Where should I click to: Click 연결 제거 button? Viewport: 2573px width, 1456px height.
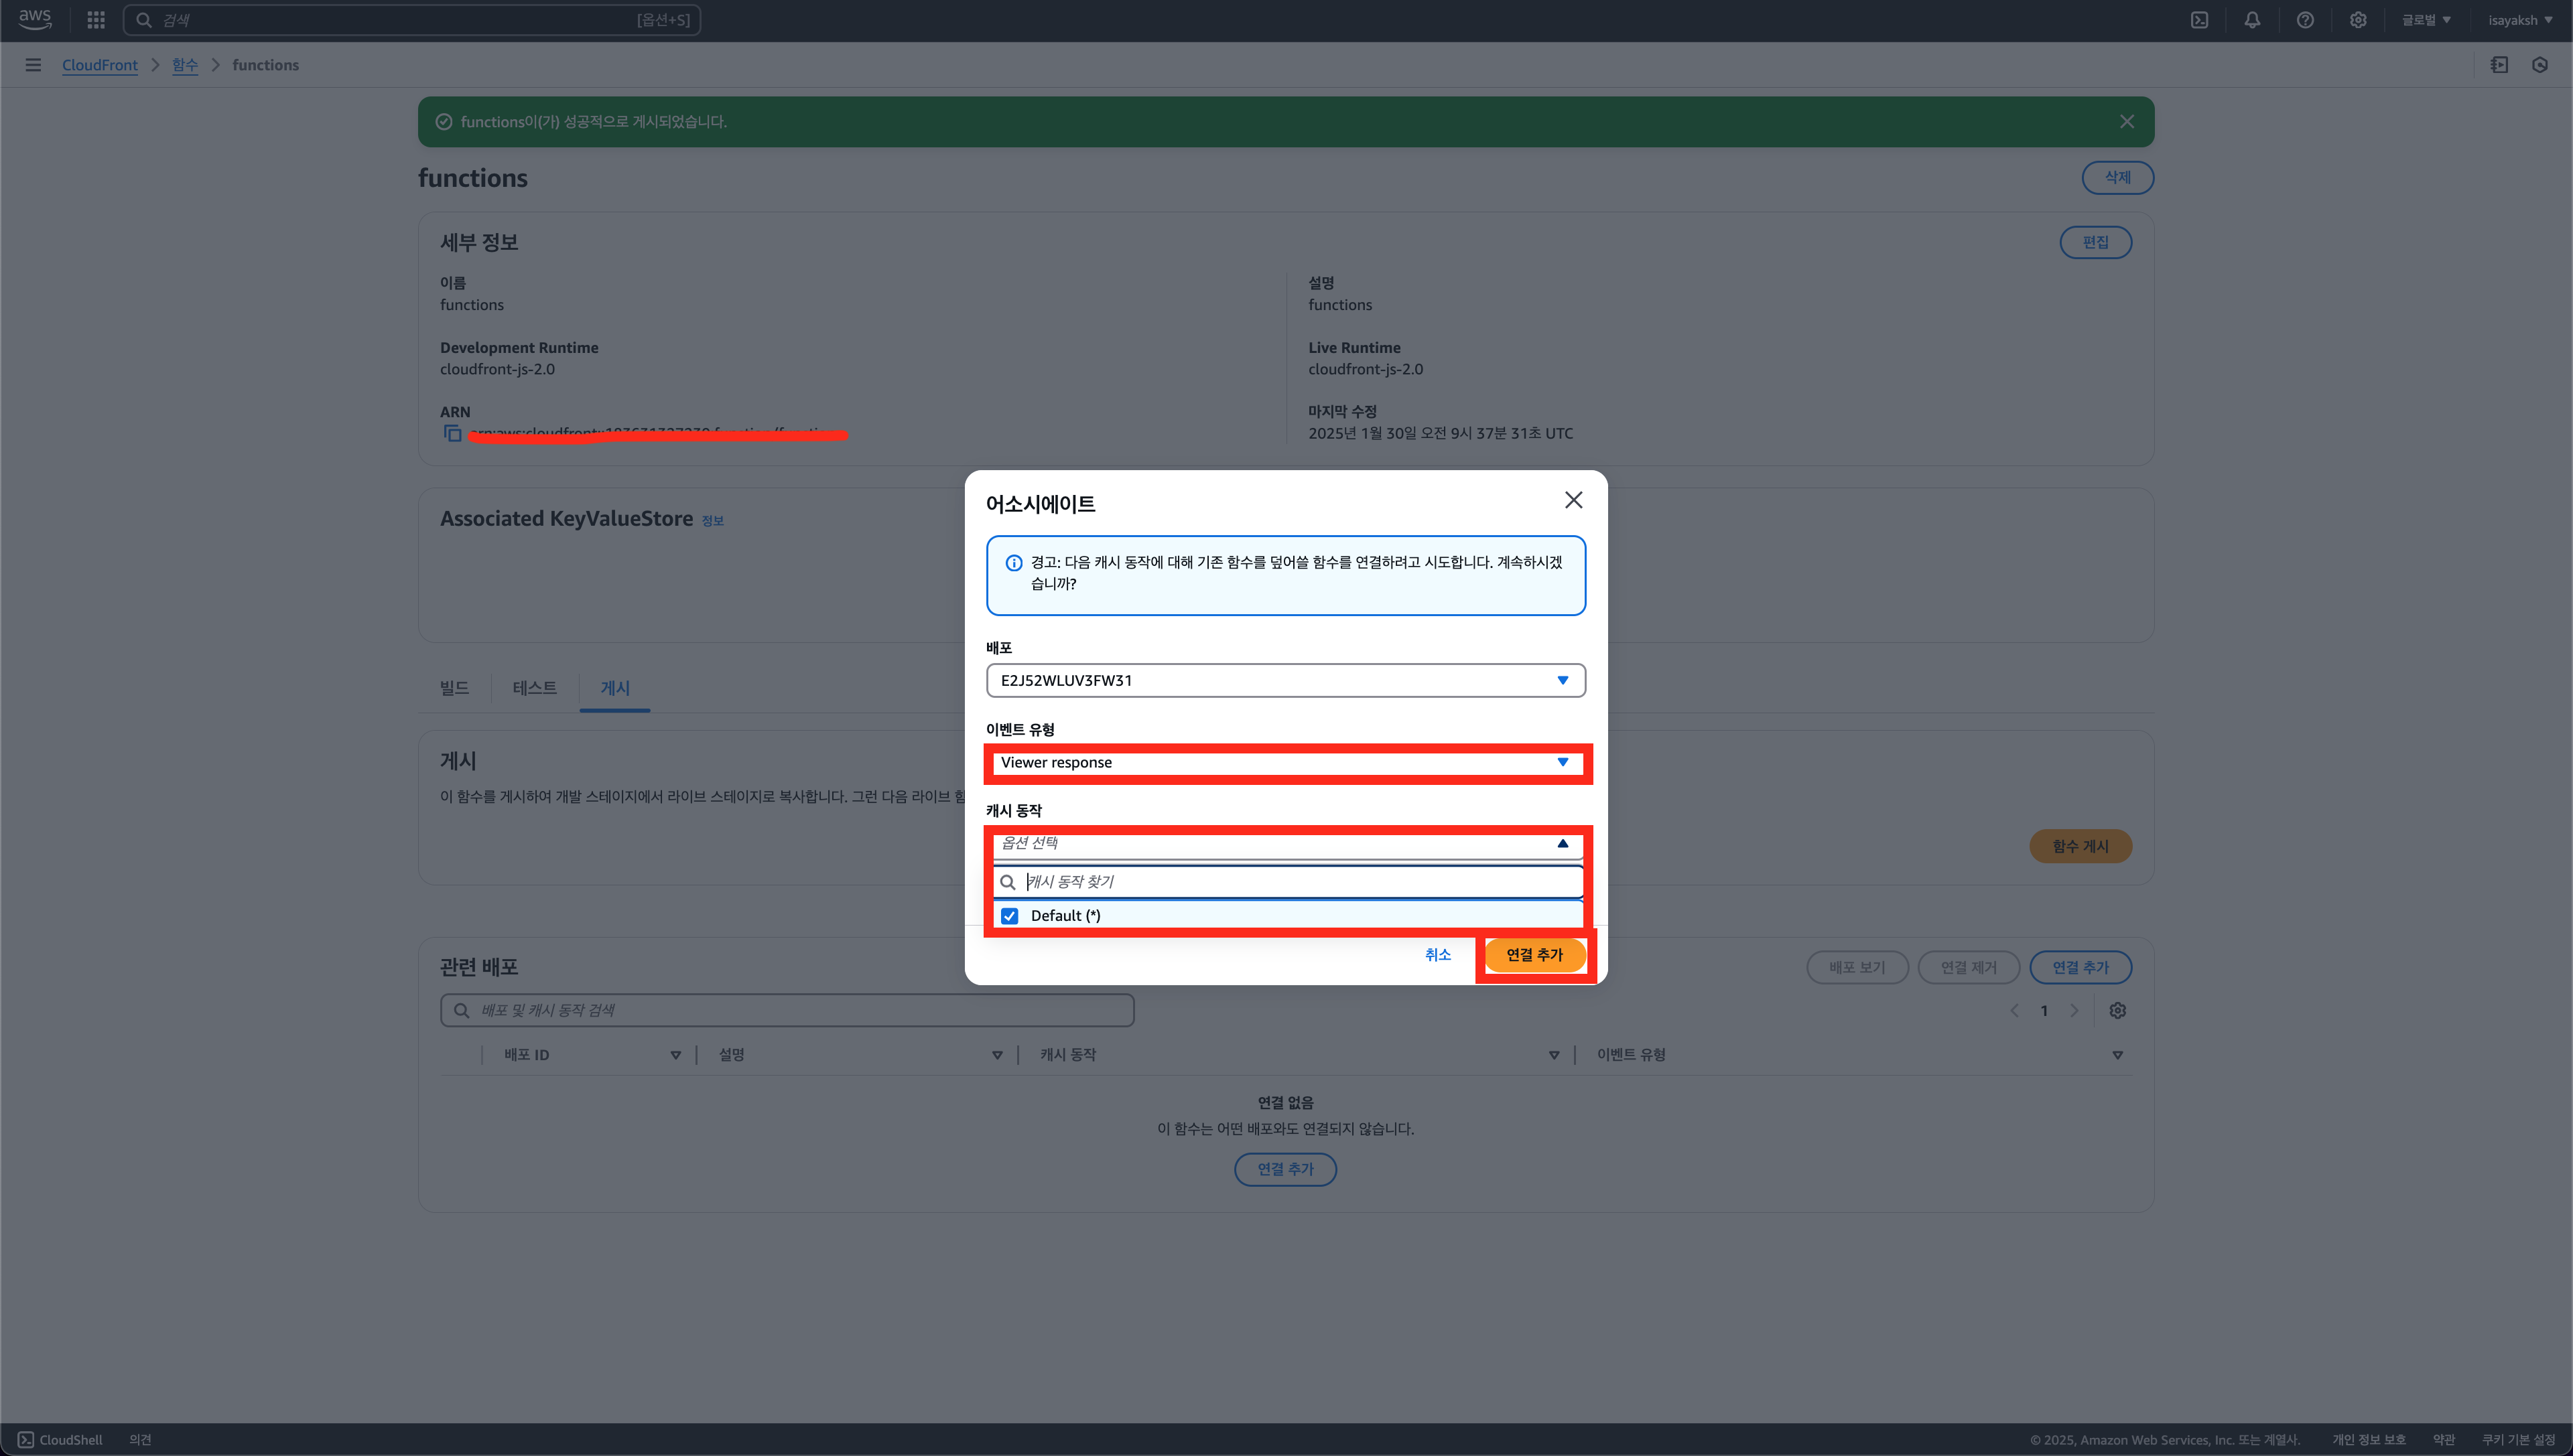coord(1968,967)
